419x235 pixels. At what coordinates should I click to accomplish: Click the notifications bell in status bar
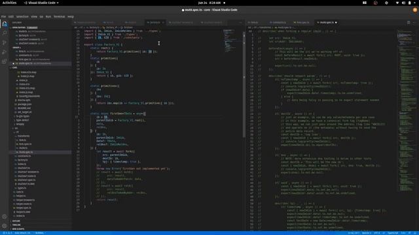pyautogui.click(x=415, y=233)
